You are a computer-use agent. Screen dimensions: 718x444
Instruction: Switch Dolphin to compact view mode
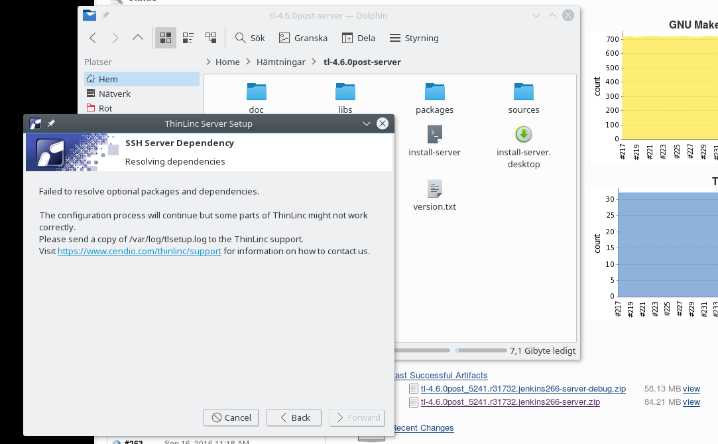(188, 38)
